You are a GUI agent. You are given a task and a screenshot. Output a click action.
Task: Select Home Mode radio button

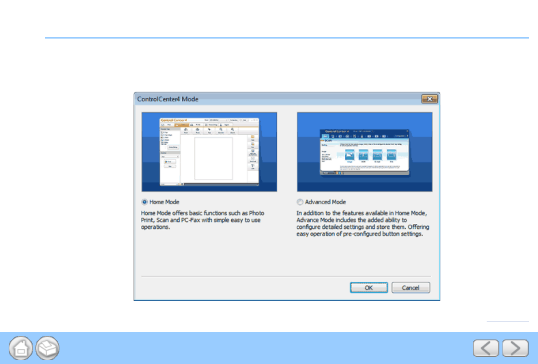144,202
